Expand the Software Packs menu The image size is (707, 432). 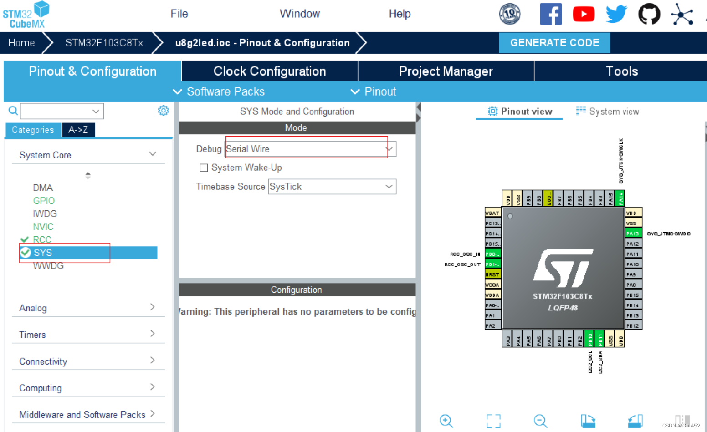[219, 91]
